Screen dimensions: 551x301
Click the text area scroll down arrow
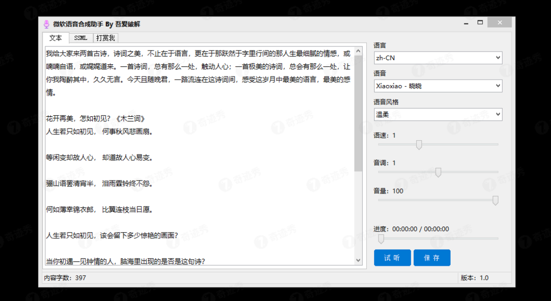tap(359, 260)
